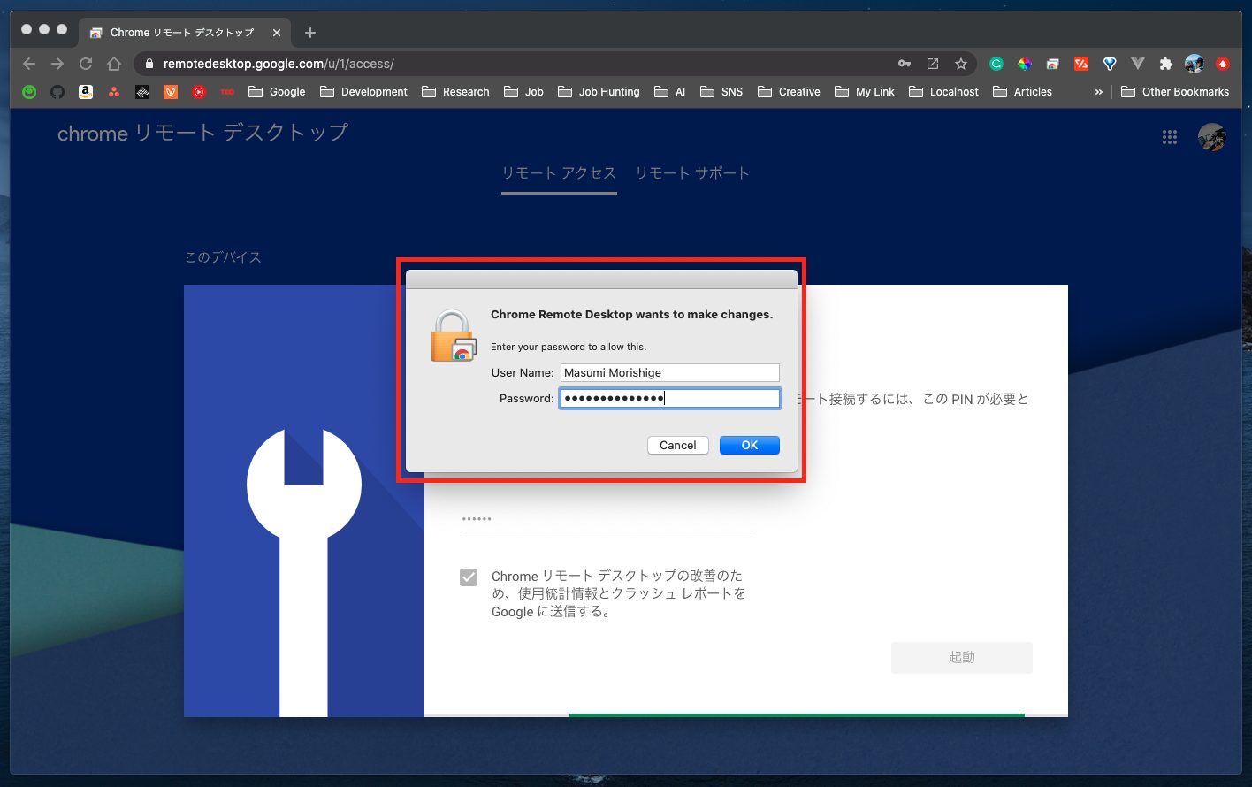Expand the Development bookmarks folder
This screenshot has width=1252, height=787.
point(363,91)
